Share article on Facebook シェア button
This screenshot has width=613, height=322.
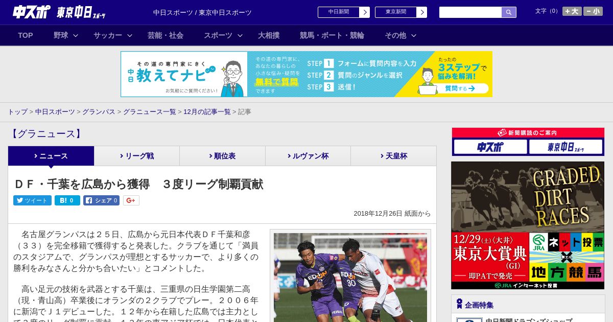tap(101, 200)
